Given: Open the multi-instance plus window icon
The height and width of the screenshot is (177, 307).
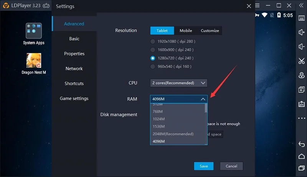Looking at the screenshot, I should 302,90.
